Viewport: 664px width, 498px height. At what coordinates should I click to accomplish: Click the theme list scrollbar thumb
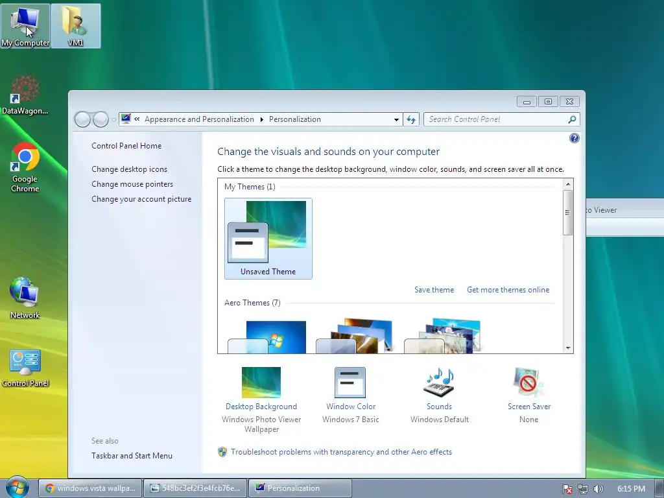point(568,212)
